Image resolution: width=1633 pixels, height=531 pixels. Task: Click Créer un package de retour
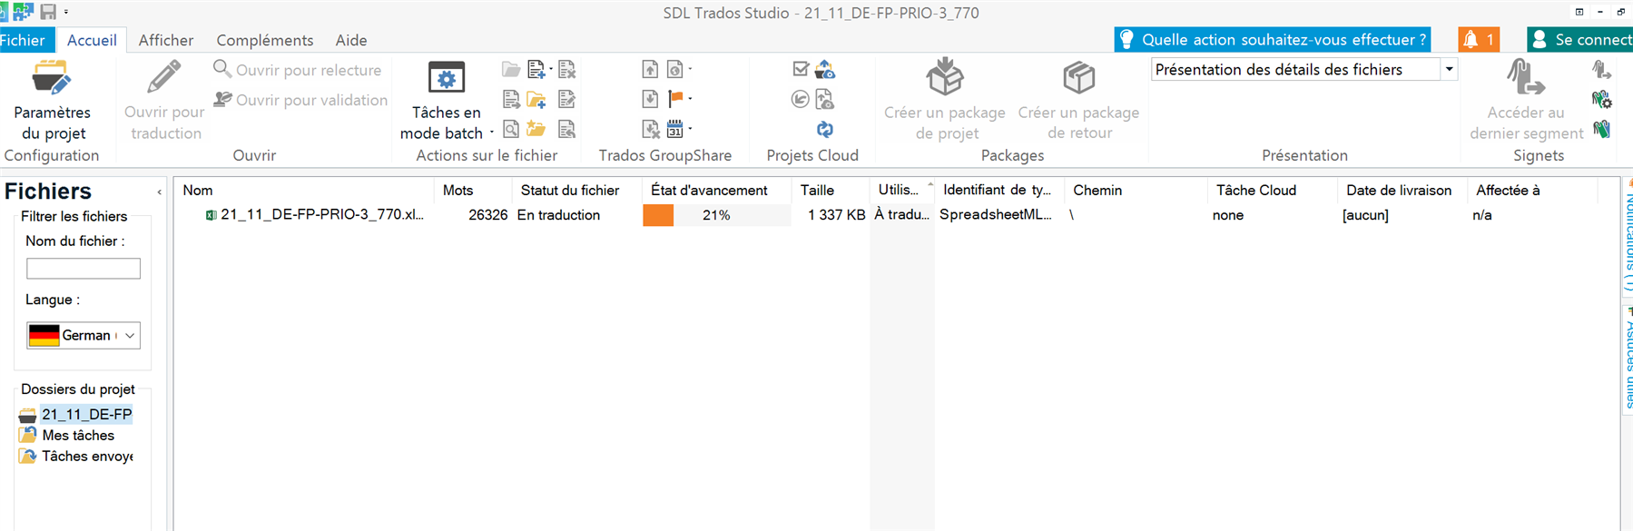coord(1078,100)
